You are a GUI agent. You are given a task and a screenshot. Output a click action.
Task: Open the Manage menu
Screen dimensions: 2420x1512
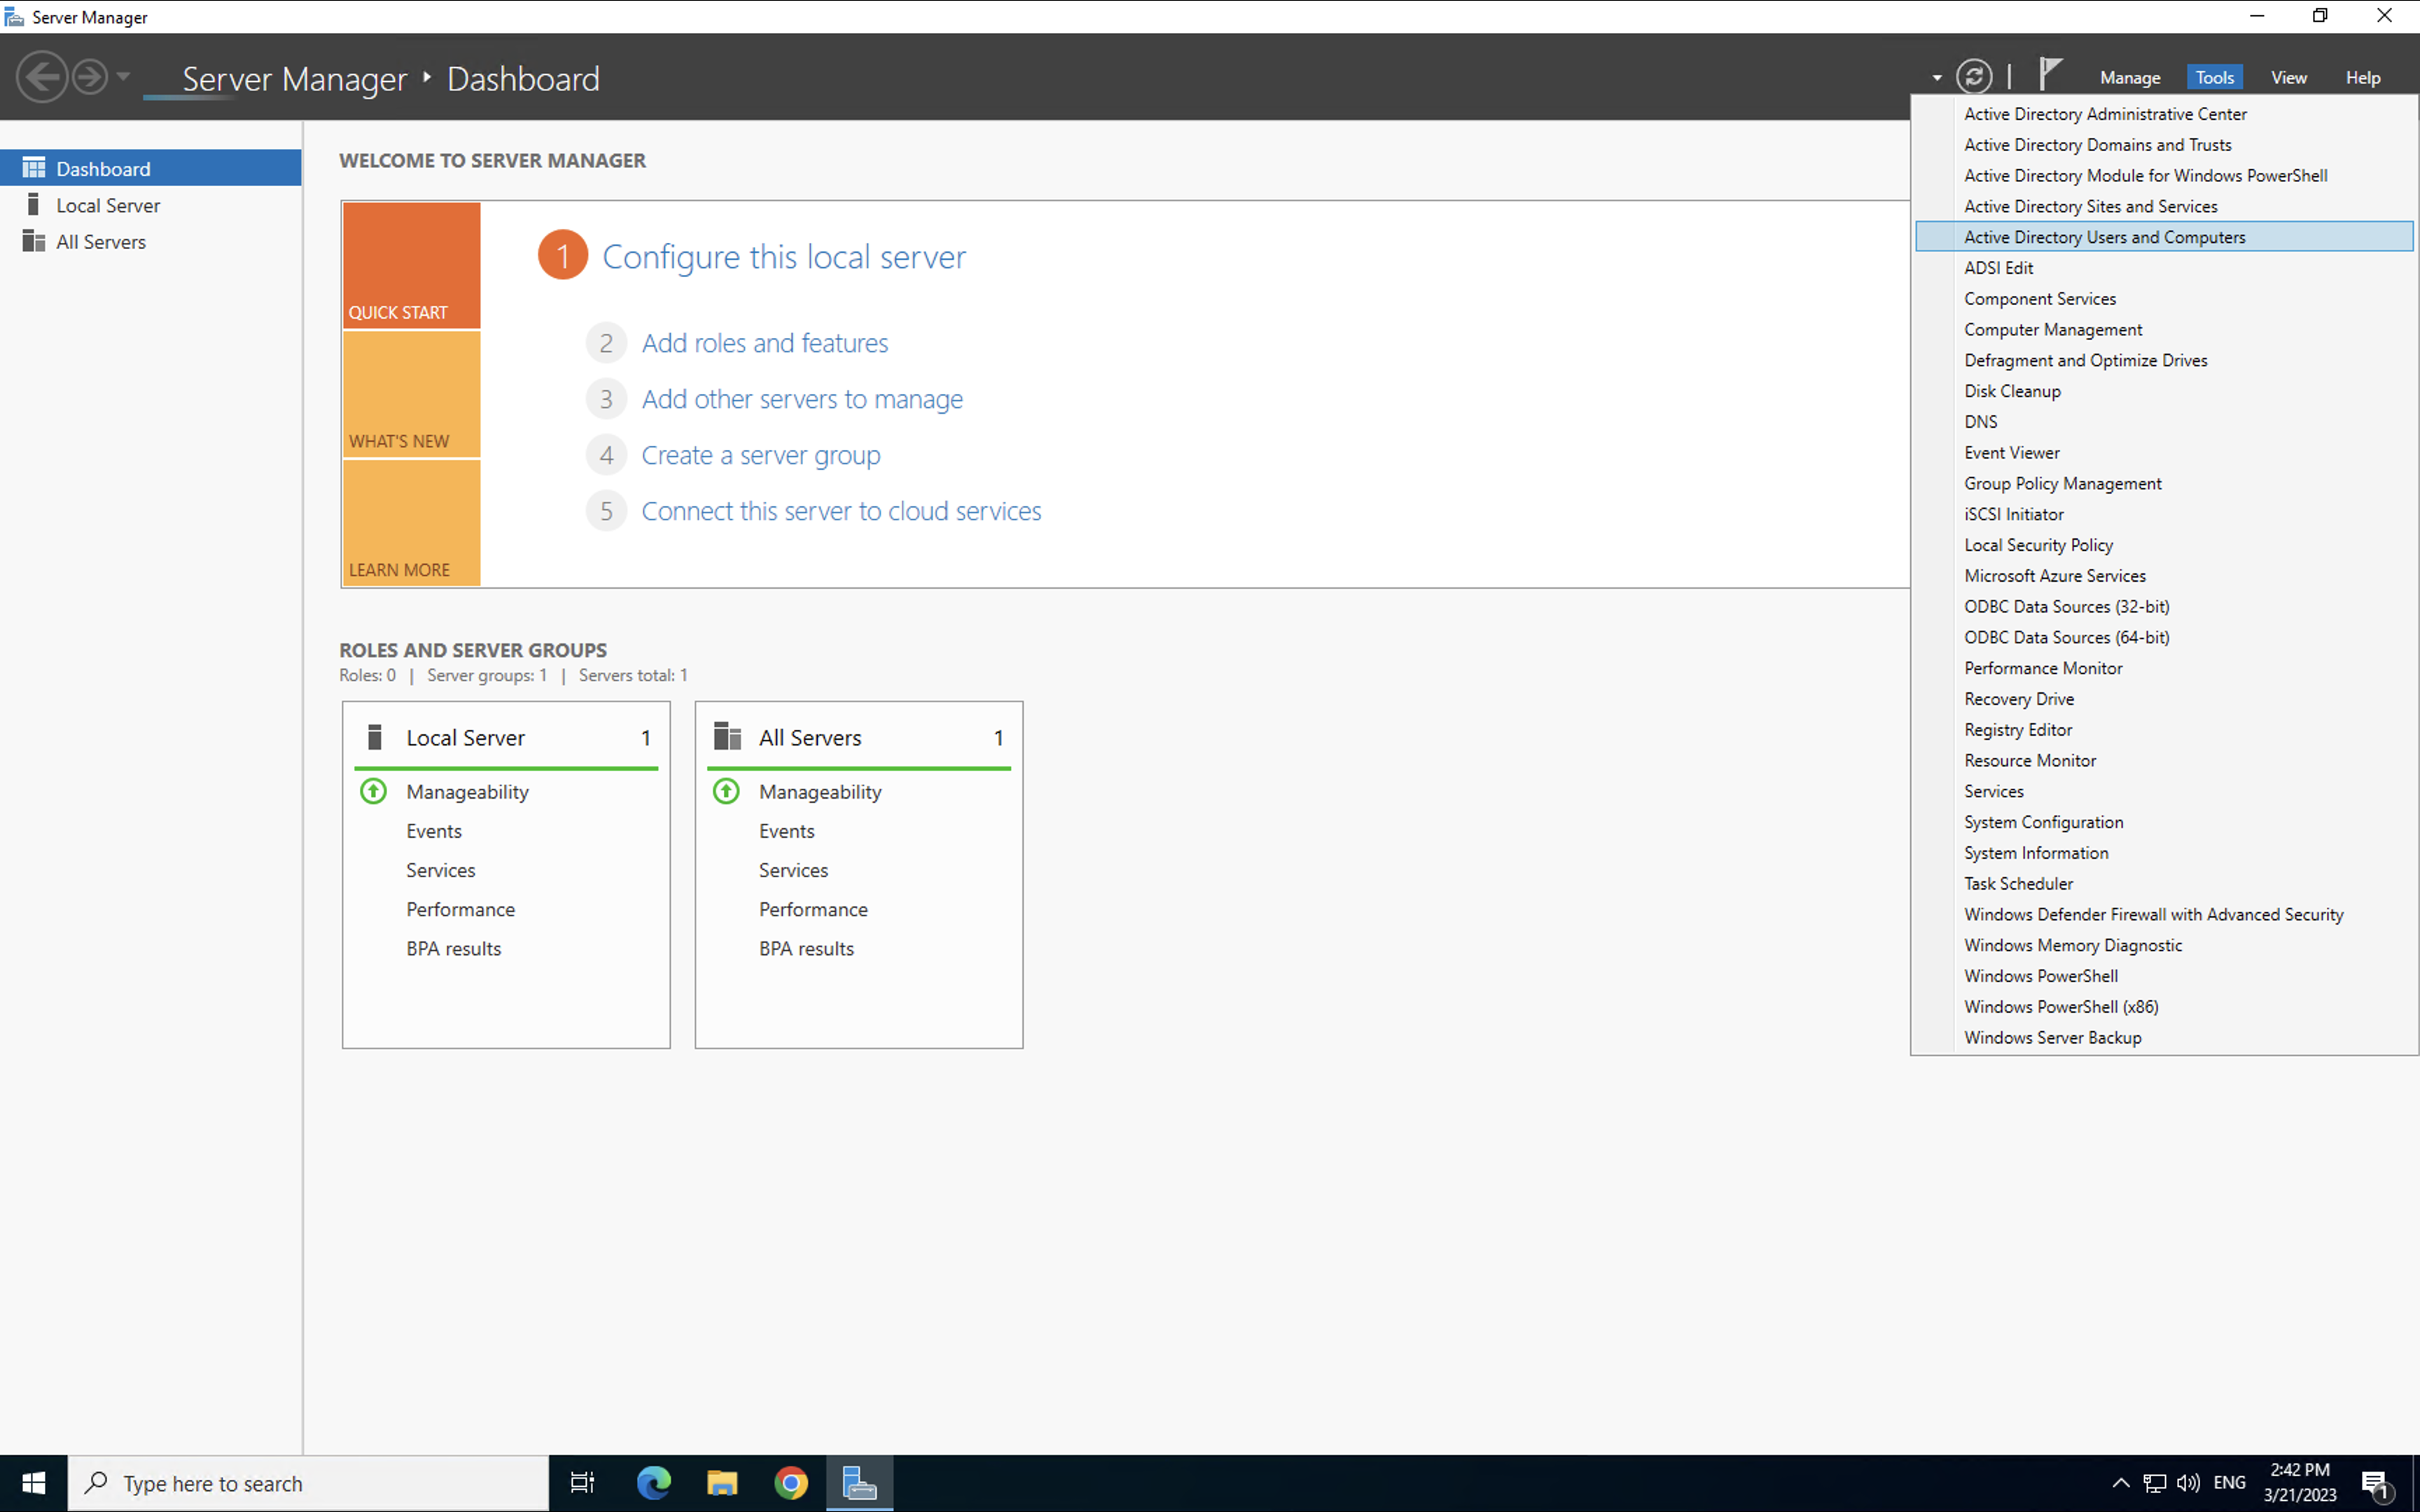tap(2130, 78)
